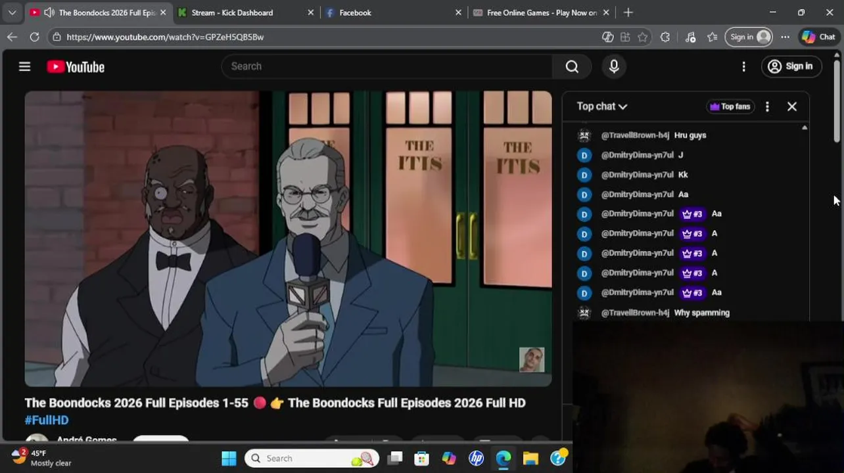Select the address bar URL
The height and width of the screenshot is (473, 844).
165,37
